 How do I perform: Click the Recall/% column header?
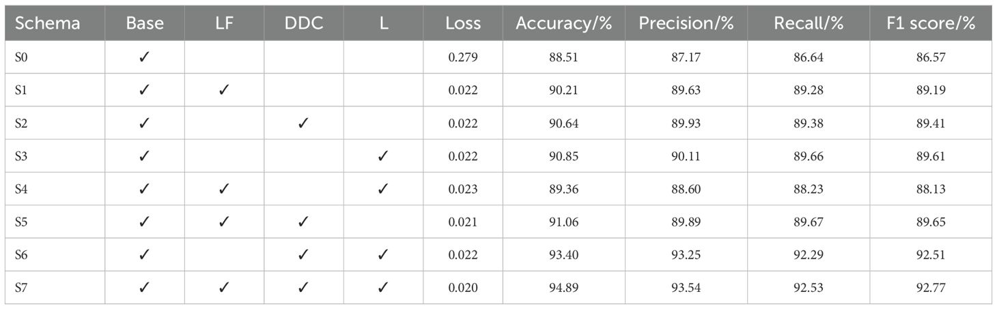coord(809,23)
